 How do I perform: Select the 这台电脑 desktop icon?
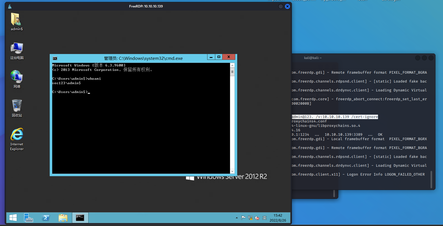pos(17,51)
